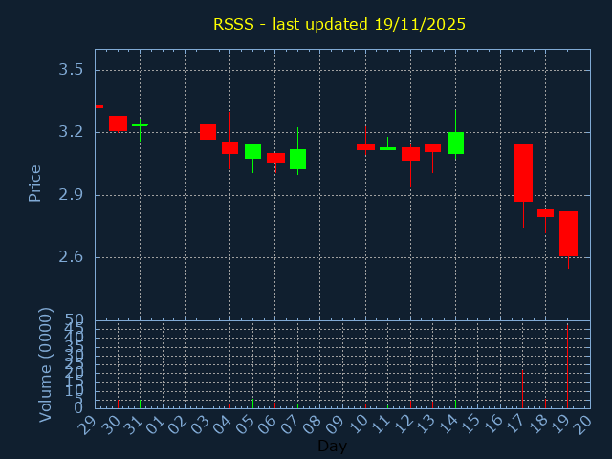
Task: Click the green candlestick on day 05
Action: 252,151
